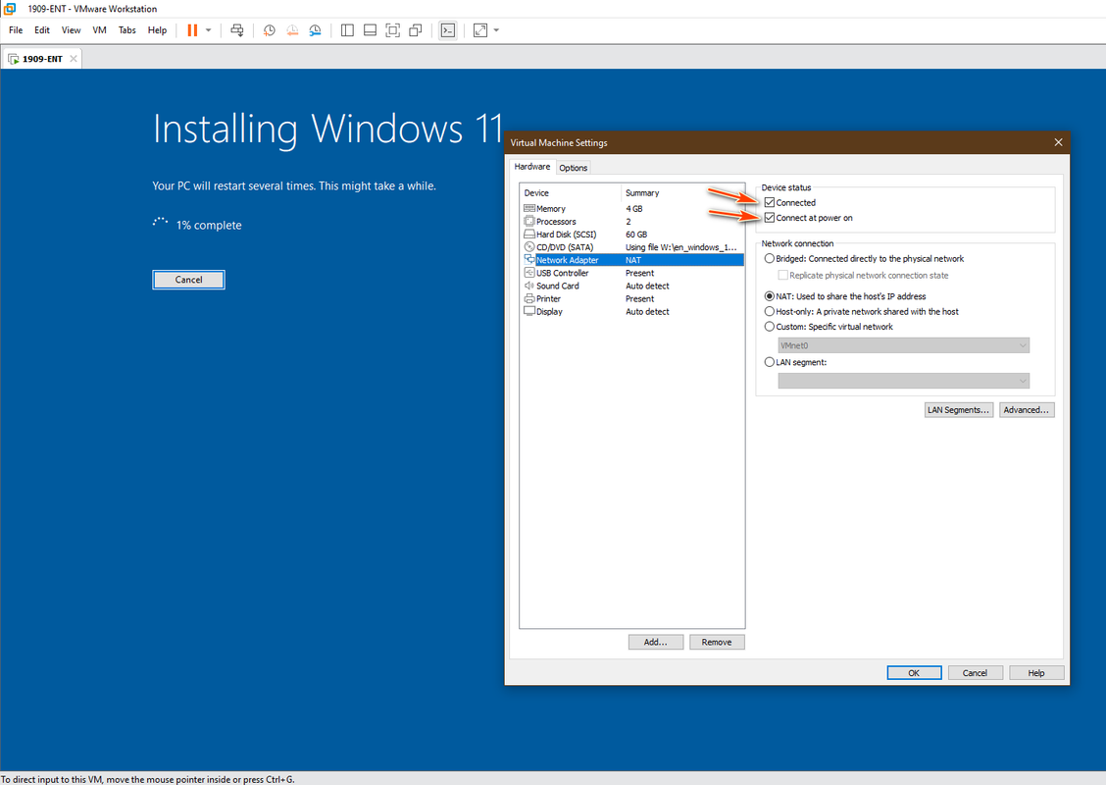Open the power options dropdown arrow beside Pause
1106x785 pixels.
pos(208,30)
